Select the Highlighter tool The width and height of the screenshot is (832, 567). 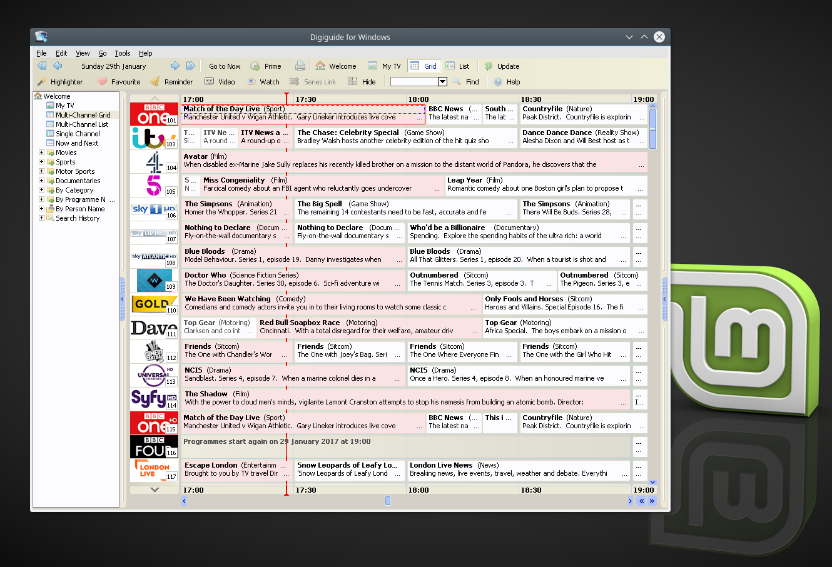coord(60,81)
